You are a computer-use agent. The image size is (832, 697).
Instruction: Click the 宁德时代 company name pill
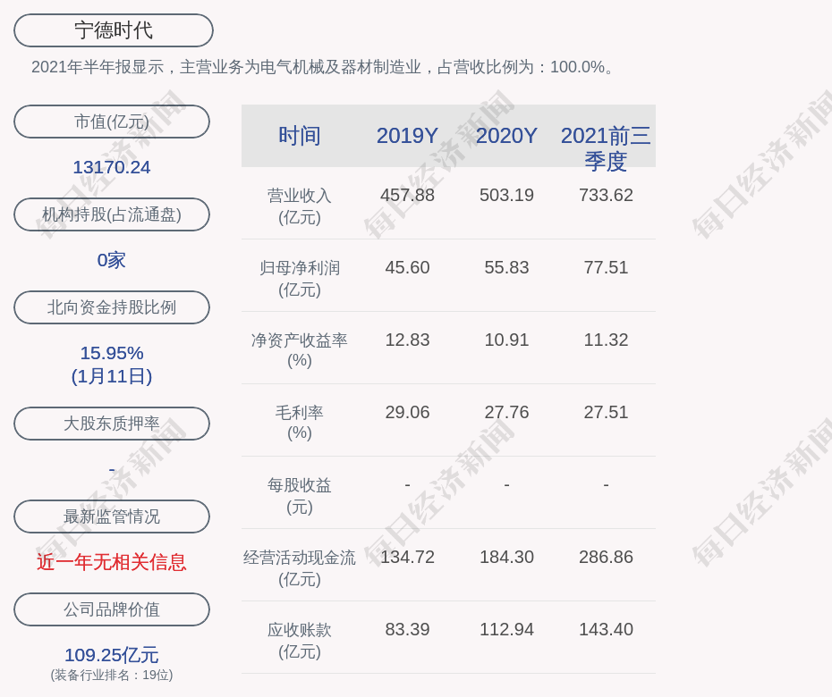114,30
